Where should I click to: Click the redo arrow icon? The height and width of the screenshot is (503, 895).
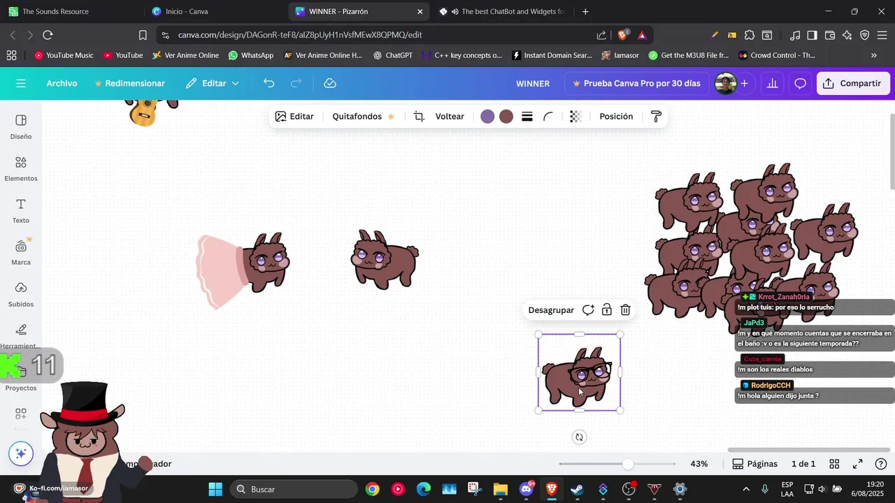click(x=296, y=83)
